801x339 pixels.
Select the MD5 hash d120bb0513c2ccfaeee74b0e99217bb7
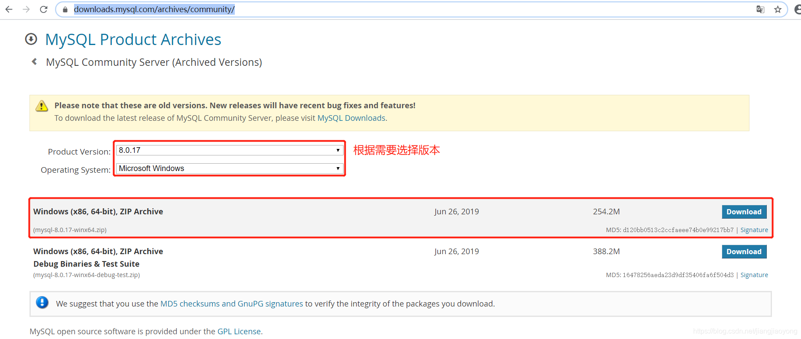click(678, 230)
